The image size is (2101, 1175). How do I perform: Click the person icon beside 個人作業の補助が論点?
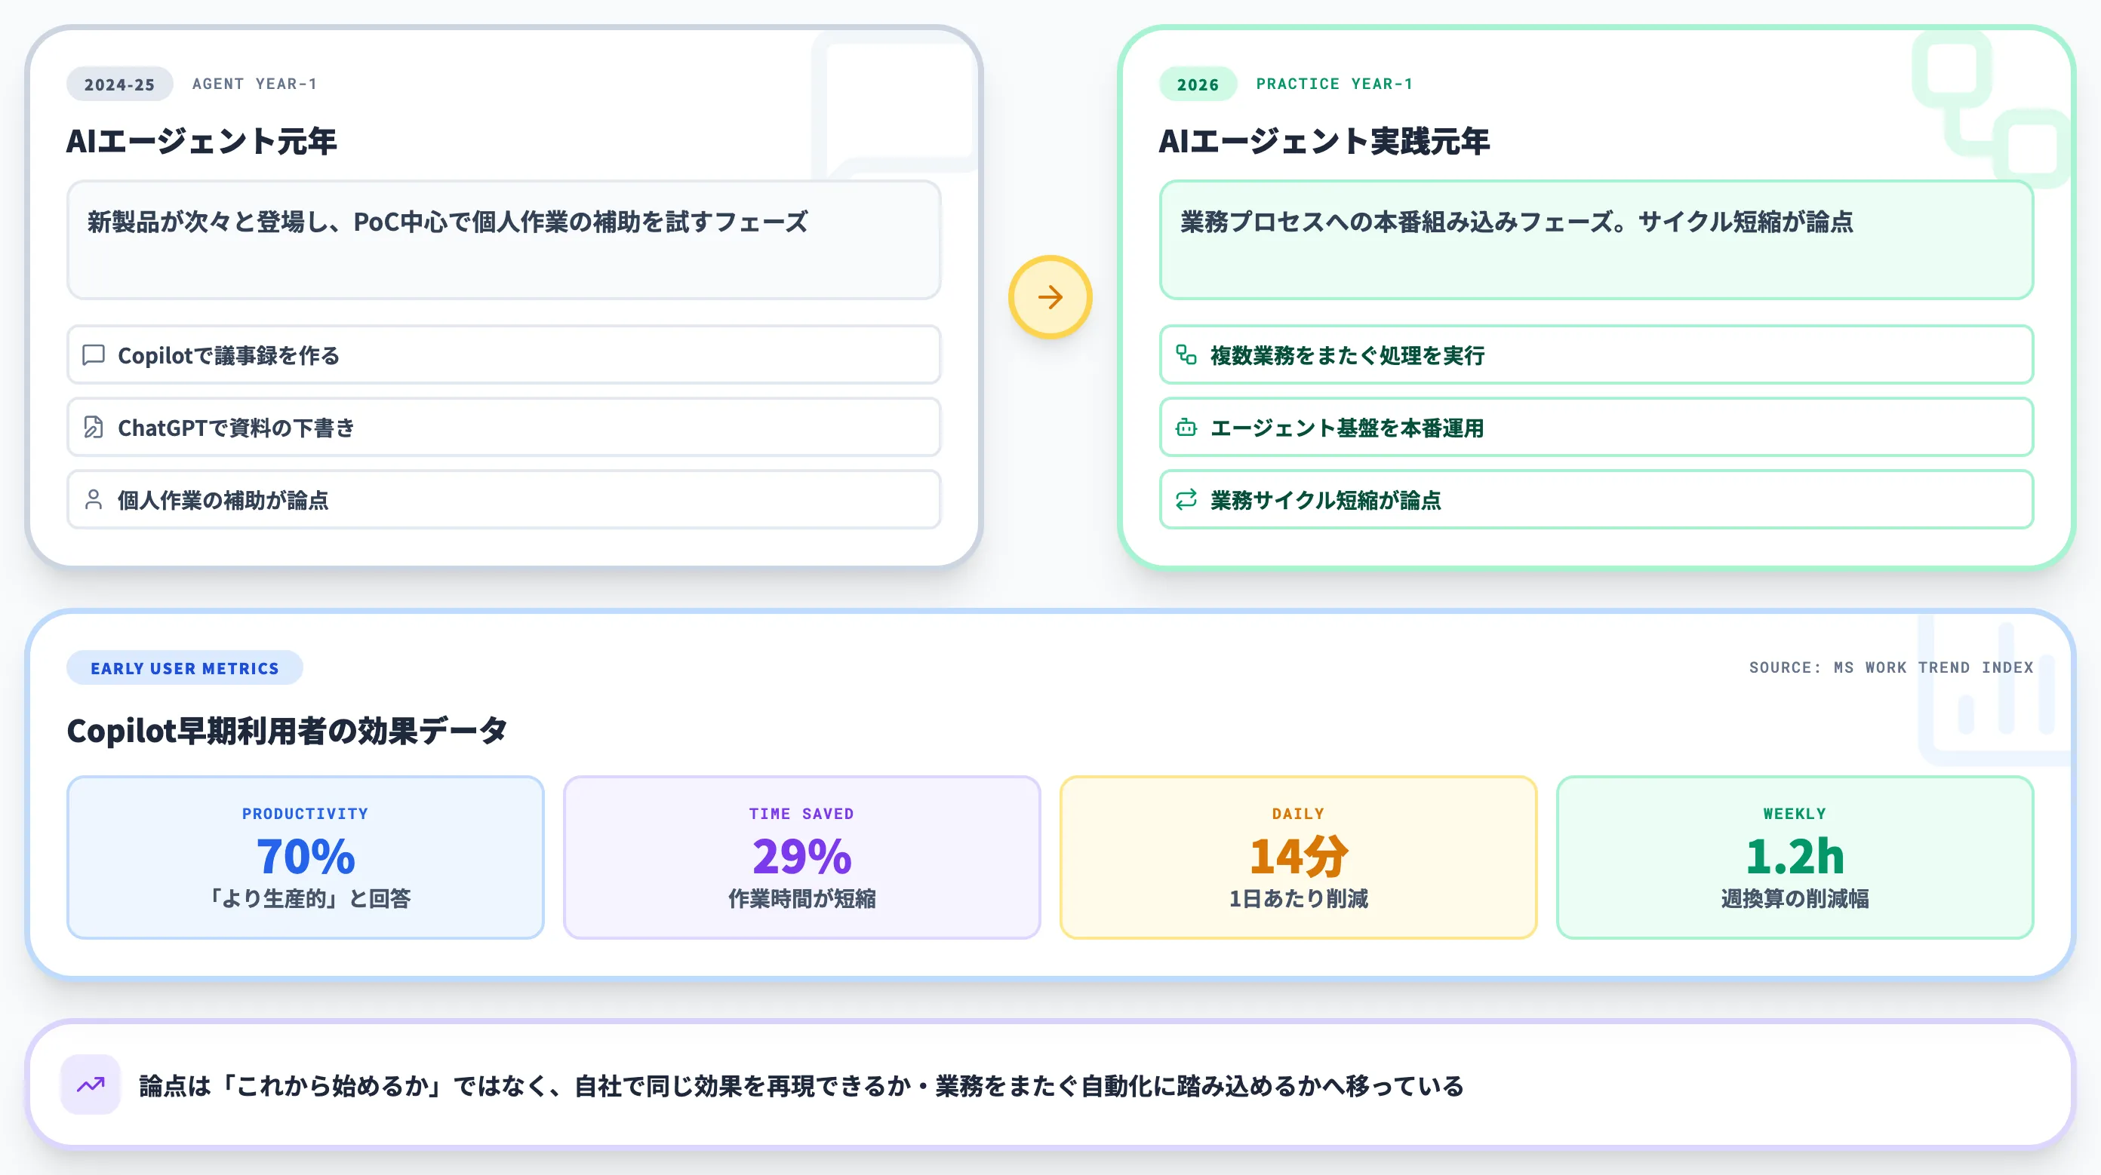coord(94,499)
